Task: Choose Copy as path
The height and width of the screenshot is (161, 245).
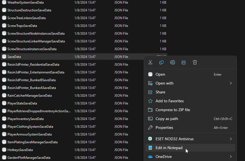Action: pos(167,119)
